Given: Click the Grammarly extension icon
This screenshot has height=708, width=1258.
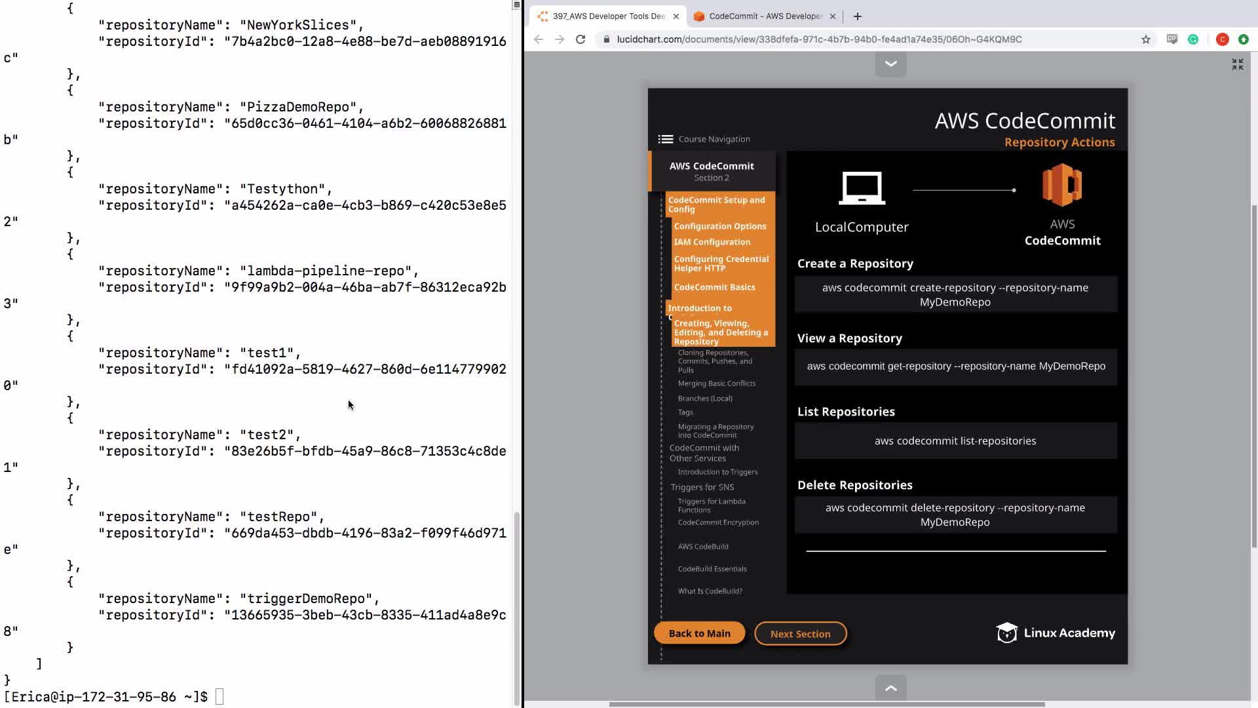Looking at the screenshot, I should [1193, 39].
